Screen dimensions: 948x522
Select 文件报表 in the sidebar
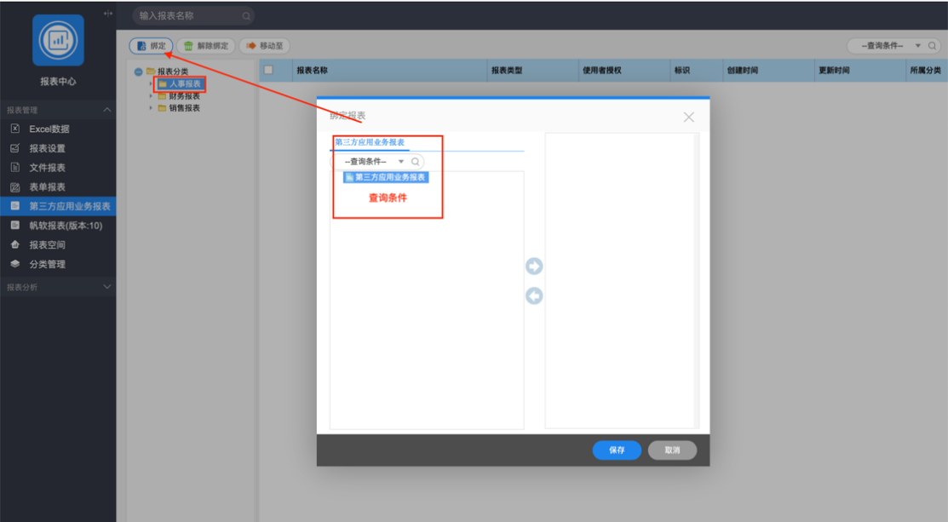(x=47, y=168)
